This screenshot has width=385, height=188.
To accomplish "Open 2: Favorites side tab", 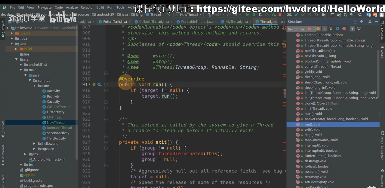I will [x=3, y=129].
